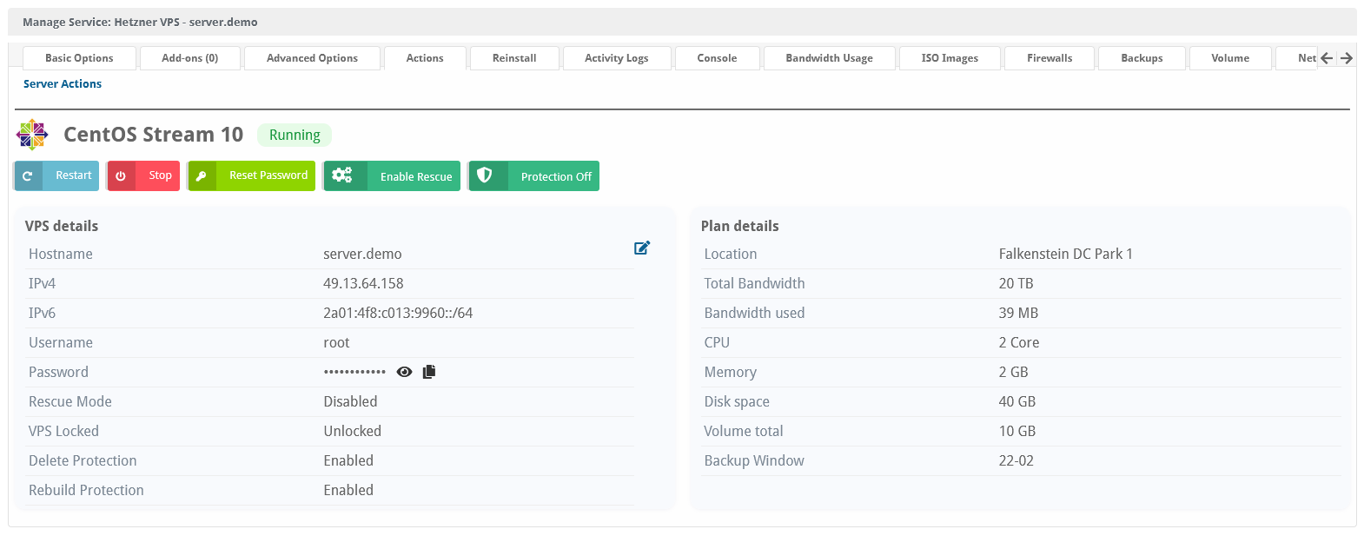Open the Backups tab
This screenshot has width=1364, height=549.
[x=1142, y=58]
